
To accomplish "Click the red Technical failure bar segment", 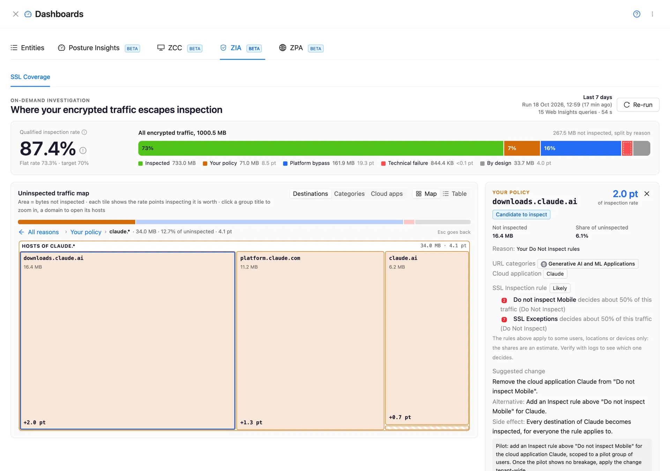I will (x=627, y=148).
